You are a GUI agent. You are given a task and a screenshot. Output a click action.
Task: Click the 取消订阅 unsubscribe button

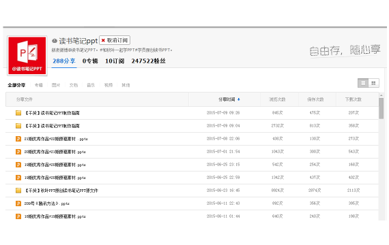click(115, 40)
